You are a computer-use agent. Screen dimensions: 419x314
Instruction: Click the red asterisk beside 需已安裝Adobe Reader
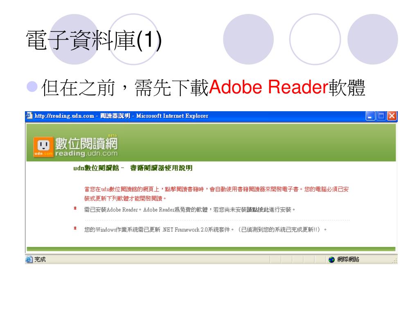pyautogui.click(x=75, y=208)
